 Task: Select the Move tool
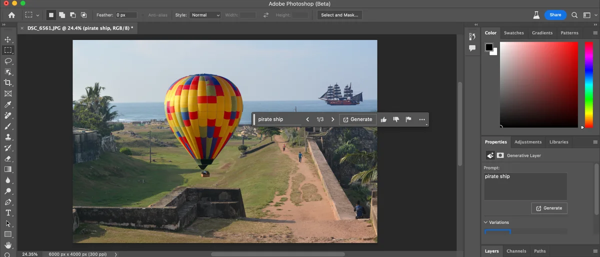(x=8, y=39)
